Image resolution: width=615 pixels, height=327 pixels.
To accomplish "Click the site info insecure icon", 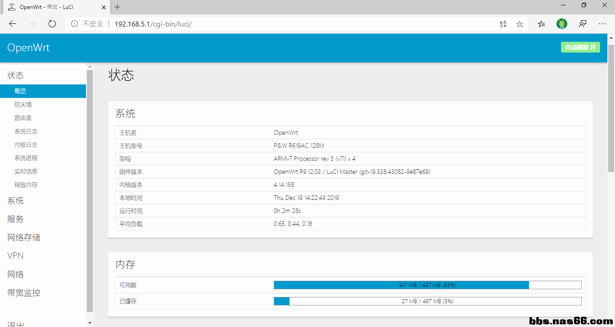I will click(x=74, y=24).
